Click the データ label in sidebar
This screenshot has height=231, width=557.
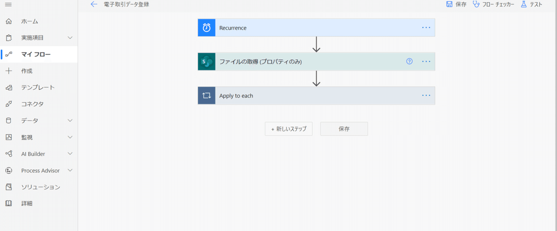tap(30, 121)
